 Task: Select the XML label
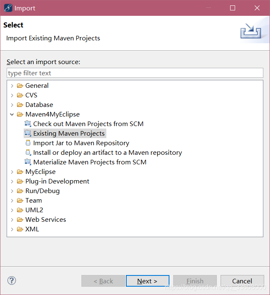(32, 229)
